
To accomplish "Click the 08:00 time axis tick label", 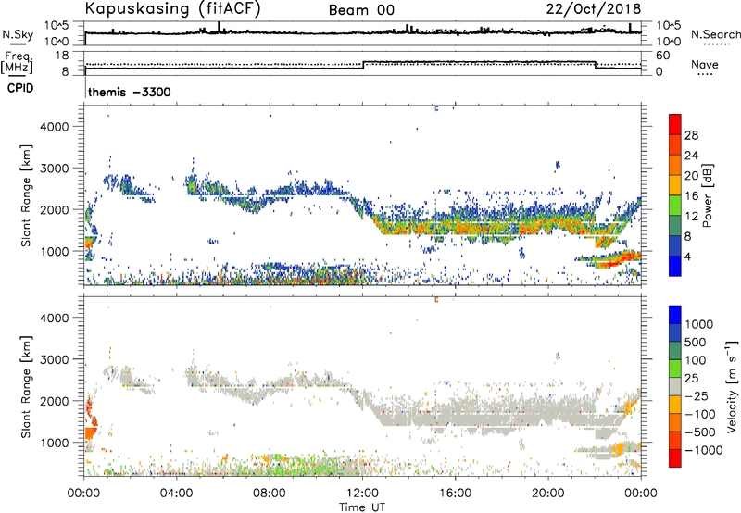I will click(x=270, y=494).
